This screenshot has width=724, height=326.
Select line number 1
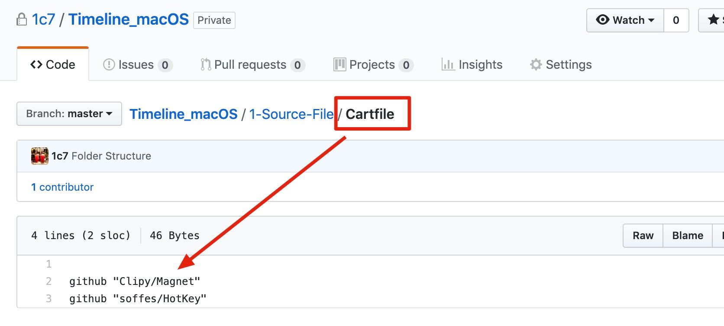coord(49,264)
